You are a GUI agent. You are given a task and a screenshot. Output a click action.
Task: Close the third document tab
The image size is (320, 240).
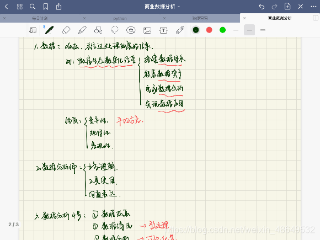164,18
